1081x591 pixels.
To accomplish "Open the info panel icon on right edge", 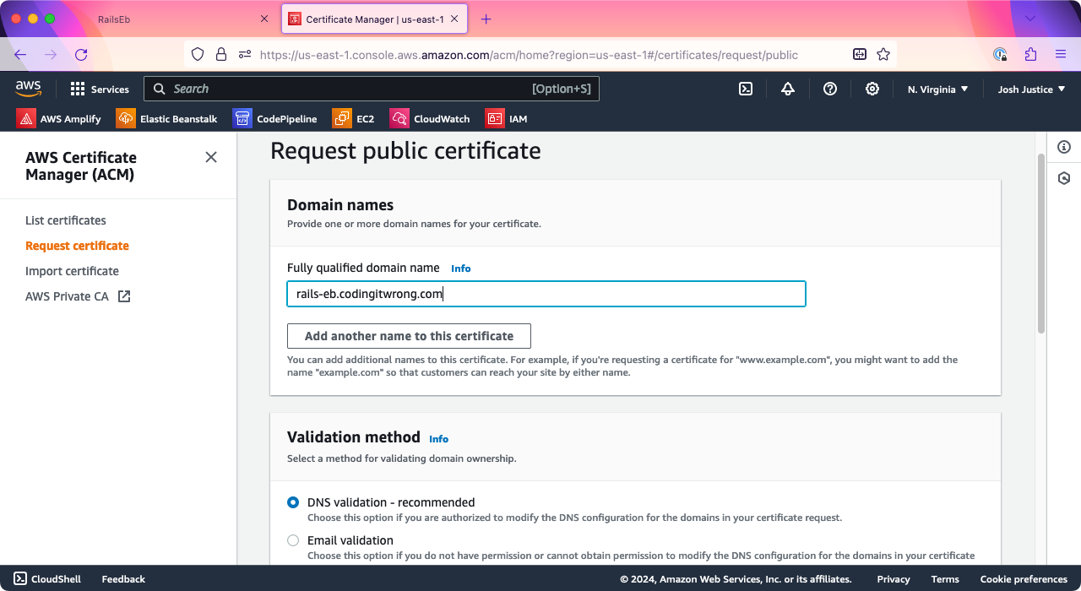I will (1064, 147).
